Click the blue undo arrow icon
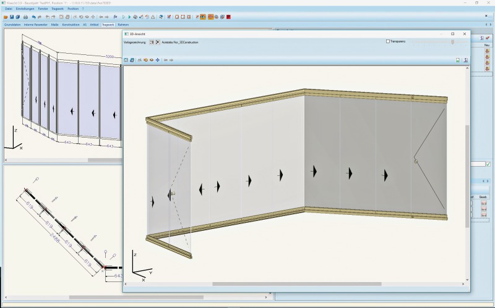Image resolution: width=495 pixels, height=308 pixels. 34,17
